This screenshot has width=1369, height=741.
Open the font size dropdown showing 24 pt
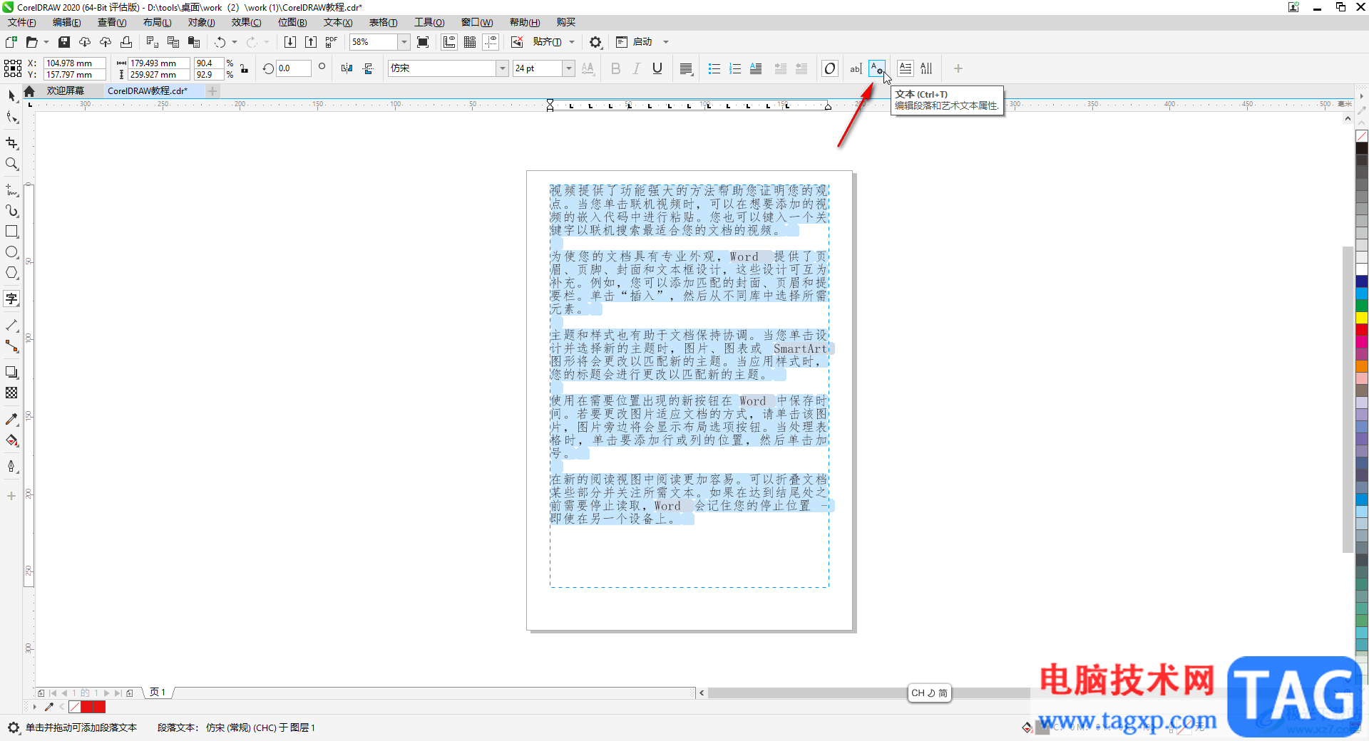(569, 68)
